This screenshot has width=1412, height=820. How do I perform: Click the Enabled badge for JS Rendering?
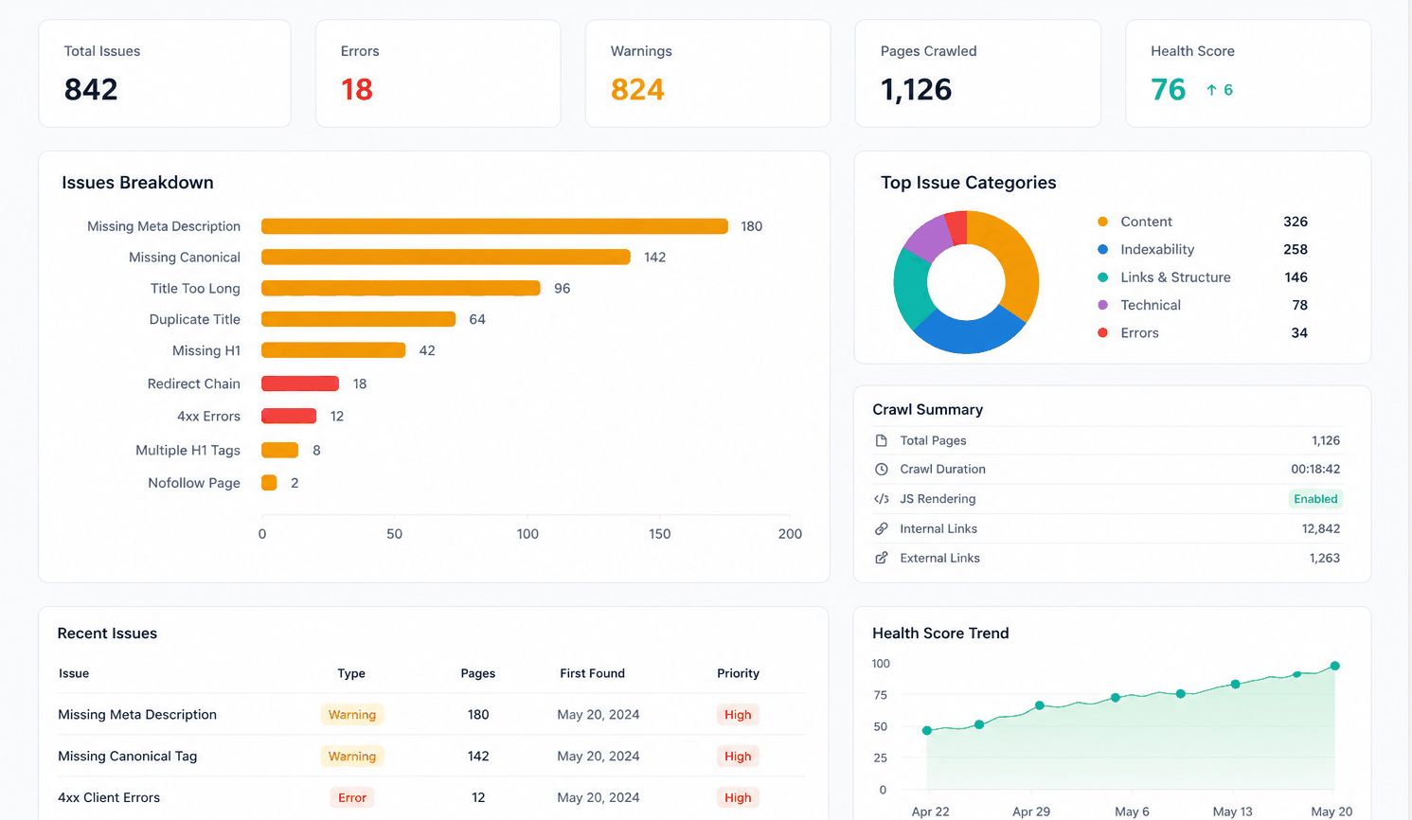[x=1315, y=499]
